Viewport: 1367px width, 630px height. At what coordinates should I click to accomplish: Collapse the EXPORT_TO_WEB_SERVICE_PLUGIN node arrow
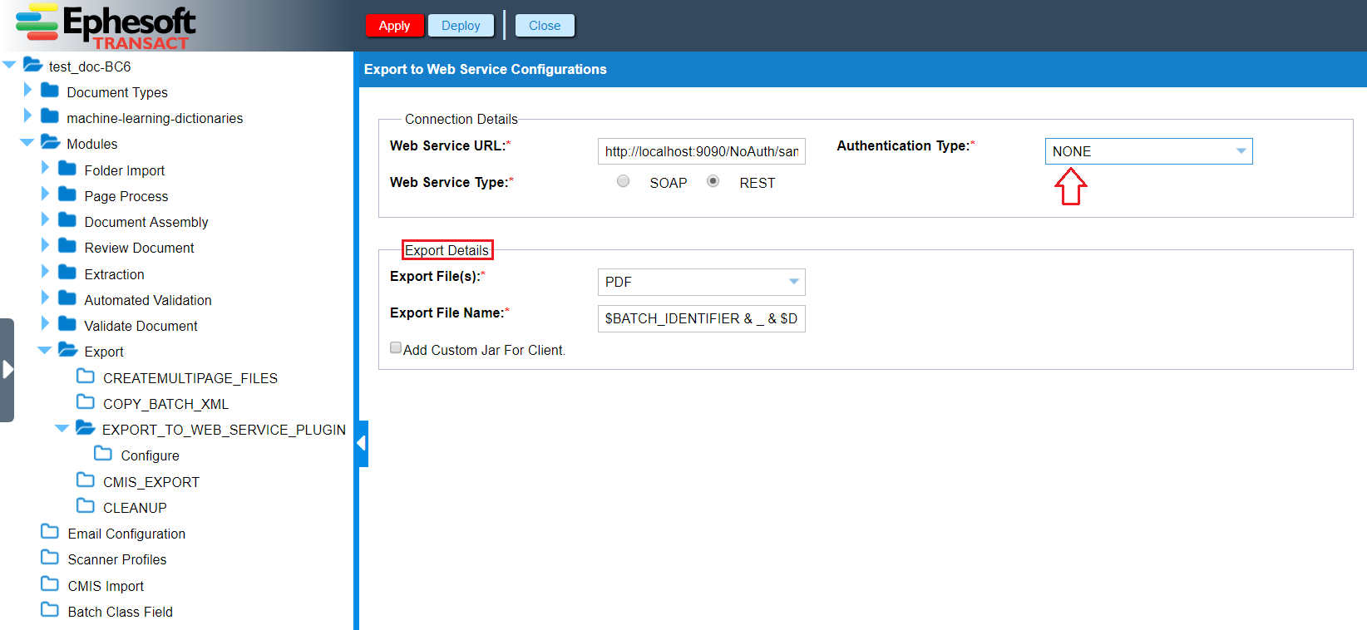pos(62,429)
